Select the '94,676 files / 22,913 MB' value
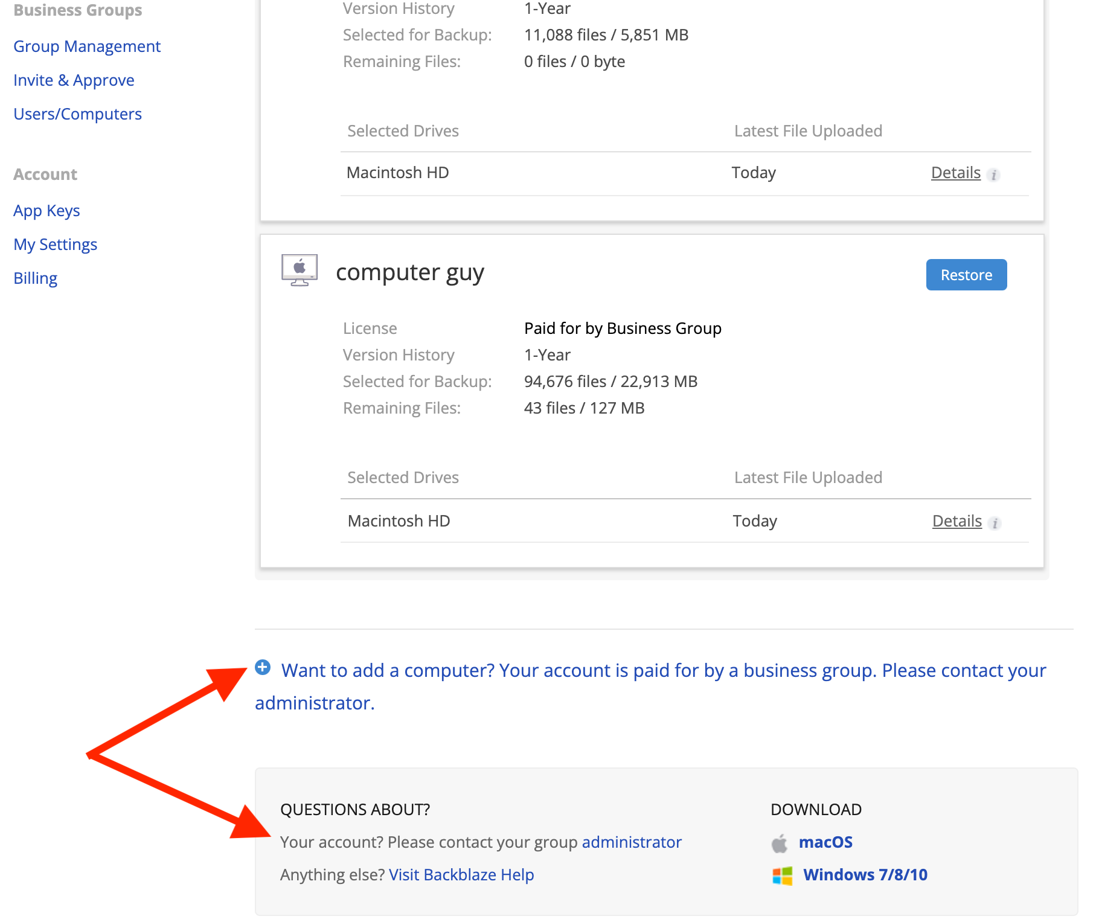 pyautogui.click(x=610, y=381)
